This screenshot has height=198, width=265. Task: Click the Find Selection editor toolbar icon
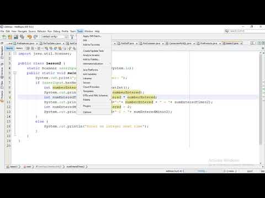pos(46,48)
